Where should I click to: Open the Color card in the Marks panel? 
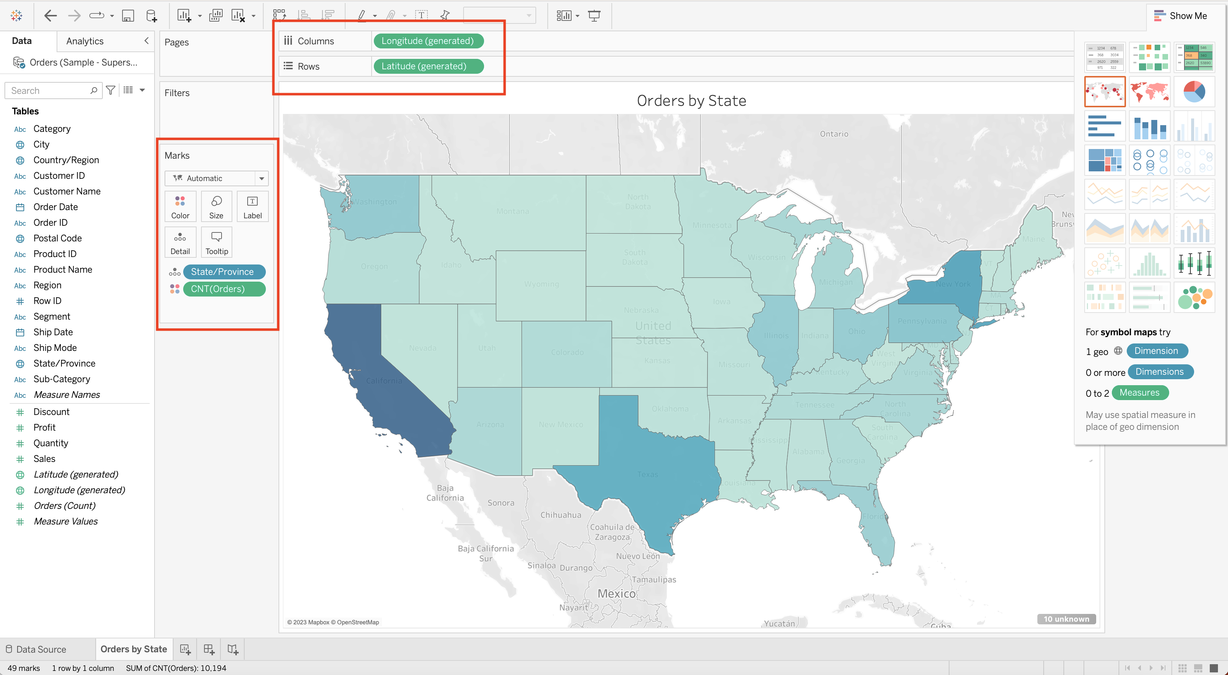(x=180, y=206)
